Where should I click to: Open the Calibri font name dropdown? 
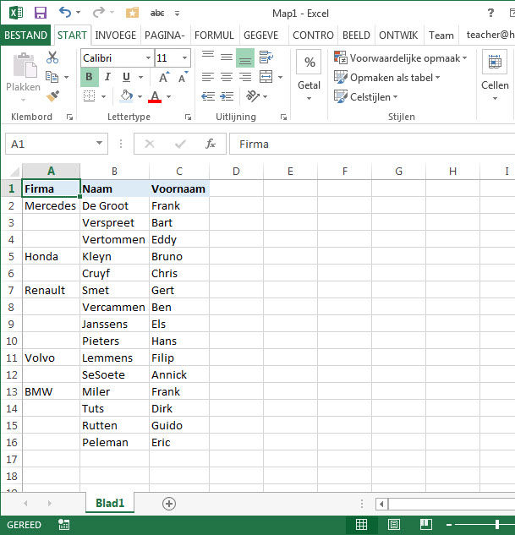(x=148, y=57)
